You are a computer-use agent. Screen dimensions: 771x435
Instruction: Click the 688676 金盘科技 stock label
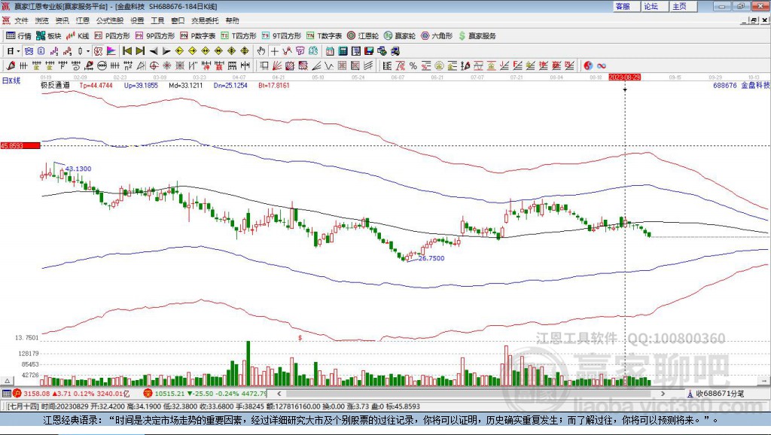tap(741, 85)
